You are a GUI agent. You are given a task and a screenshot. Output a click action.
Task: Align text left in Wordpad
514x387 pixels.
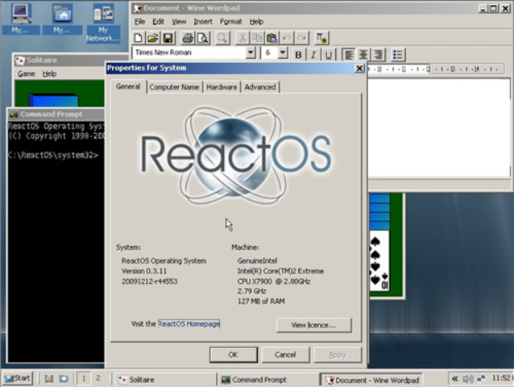coord(349,55)
